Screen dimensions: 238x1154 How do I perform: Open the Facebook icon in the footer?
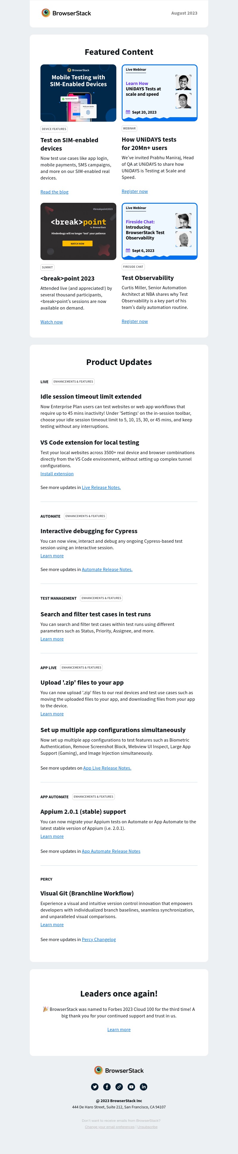click(107, 1087)
